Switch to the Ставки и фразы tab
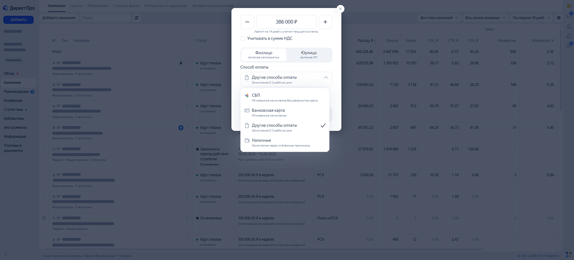 pos(126,6)
